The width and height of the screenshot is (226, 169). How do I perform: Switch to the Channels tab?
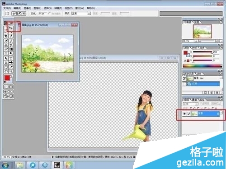(194, 100)
